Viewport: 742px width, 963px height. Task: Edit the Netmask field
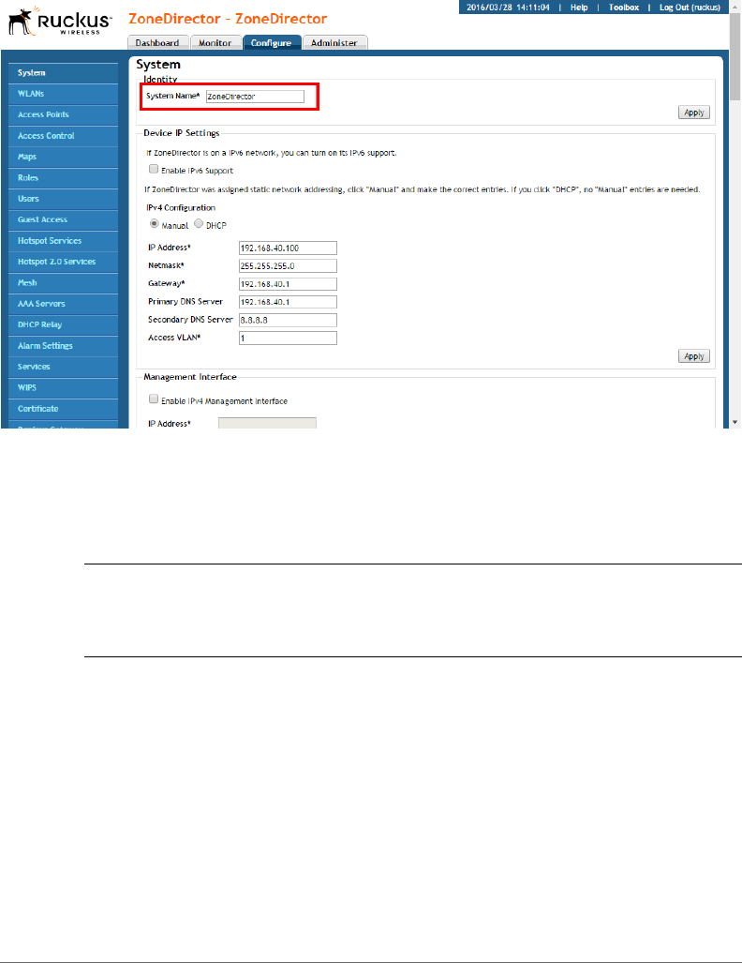(x=288, y=266)
